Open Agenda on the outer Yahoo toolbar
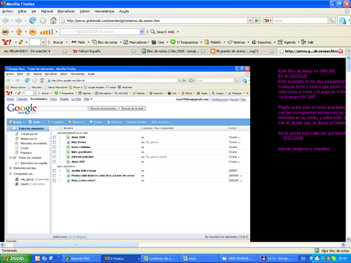351x263 pixels. pyautogui.click(x=287, y=42)
